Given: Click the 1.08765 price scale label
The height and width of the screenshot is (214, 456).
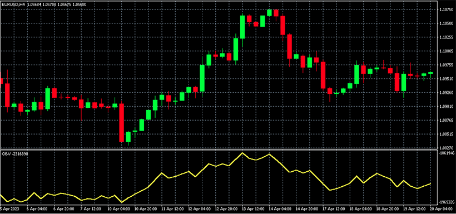Looking at the screenshot, I should pos(447,120).
